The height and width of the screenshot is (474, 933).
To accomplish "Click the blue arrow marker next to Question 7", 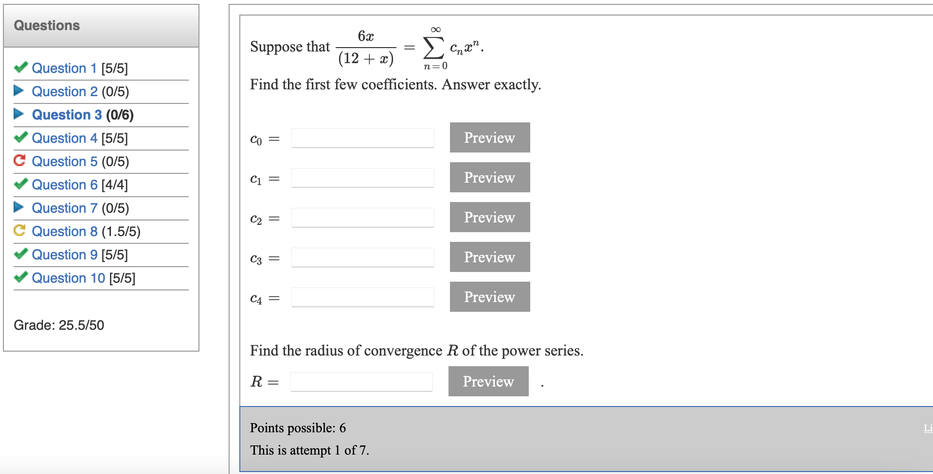I will click(x=19, y=207).
